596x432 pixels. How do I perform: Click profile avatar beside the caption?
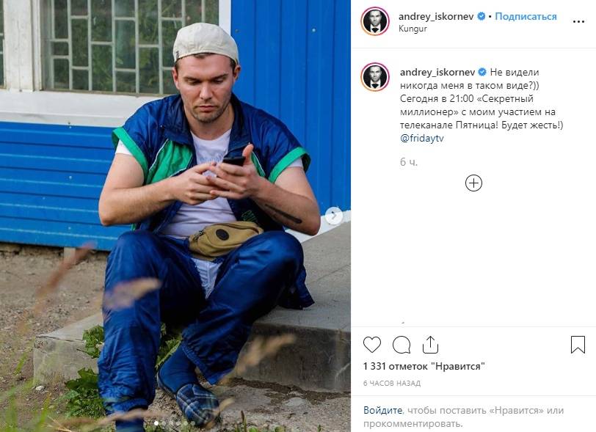point(375,77)
